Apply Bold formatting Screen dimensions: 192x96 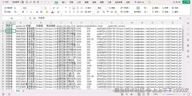coord(23,12)
